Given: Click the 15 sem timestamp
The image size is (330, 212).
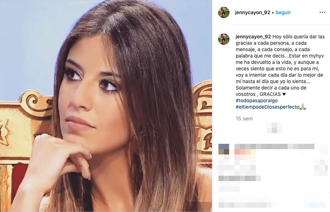Looking at the screenshot, I should coord(244,119).
